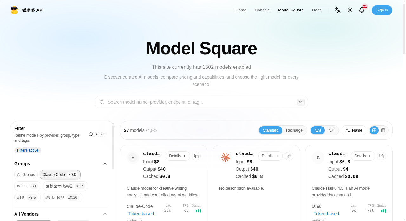
Task: Open the Docs navigation link
Action: [x=317, y=10]
